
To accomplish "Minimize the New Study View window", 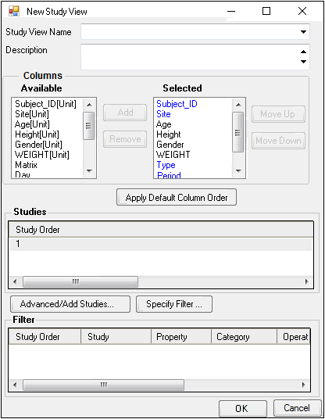I will pyautogui.click(x=231, y=12).
